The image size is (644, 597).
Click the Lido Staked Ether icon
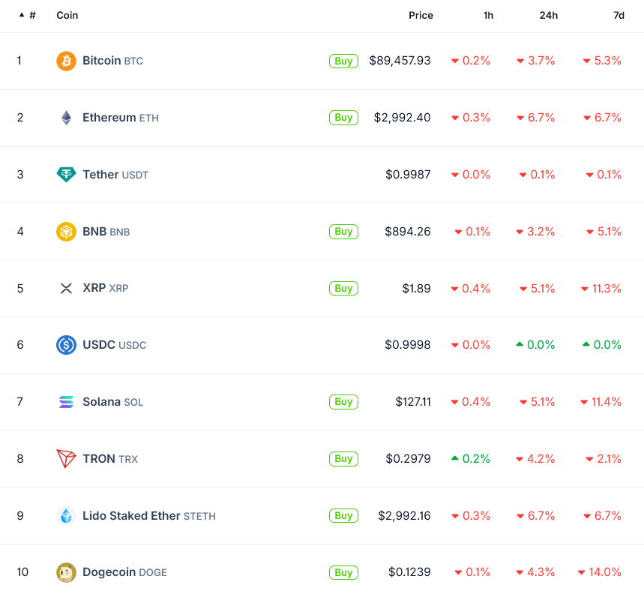(x=66, y=516)
